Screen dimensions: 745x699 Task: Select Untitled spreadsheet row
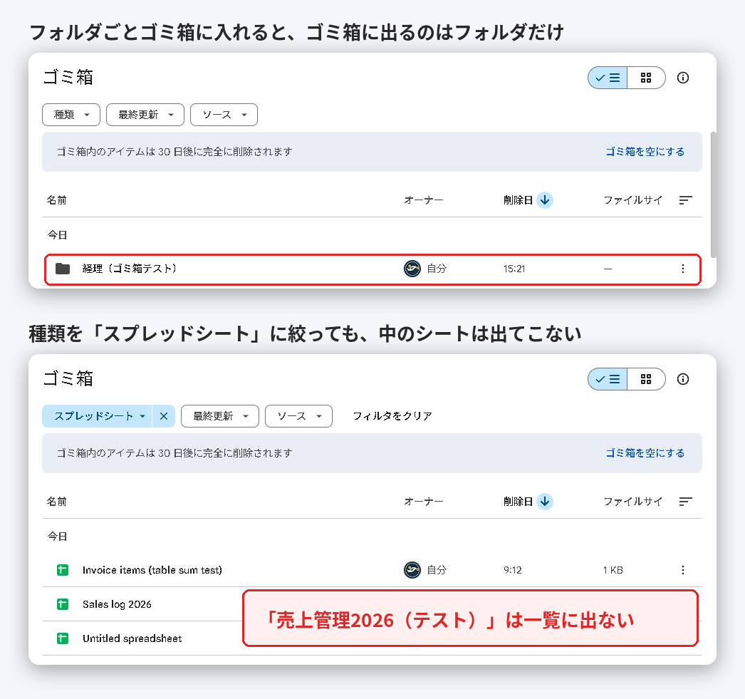pyautogui.click(x=142, y=638)
